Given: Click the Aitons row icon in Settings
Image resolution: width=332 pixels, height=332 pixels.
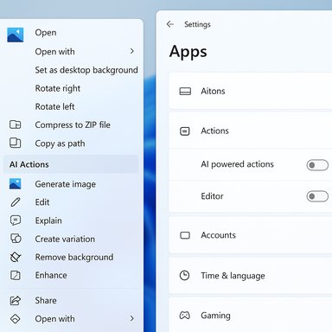Looking at the screenshot, I should [x=185, y=92].
